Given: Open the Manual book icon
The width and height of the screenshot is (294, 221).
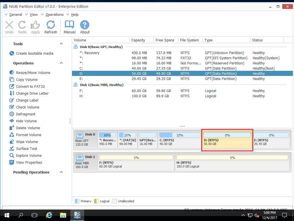Looking at the screenshot, I should 69,25.
